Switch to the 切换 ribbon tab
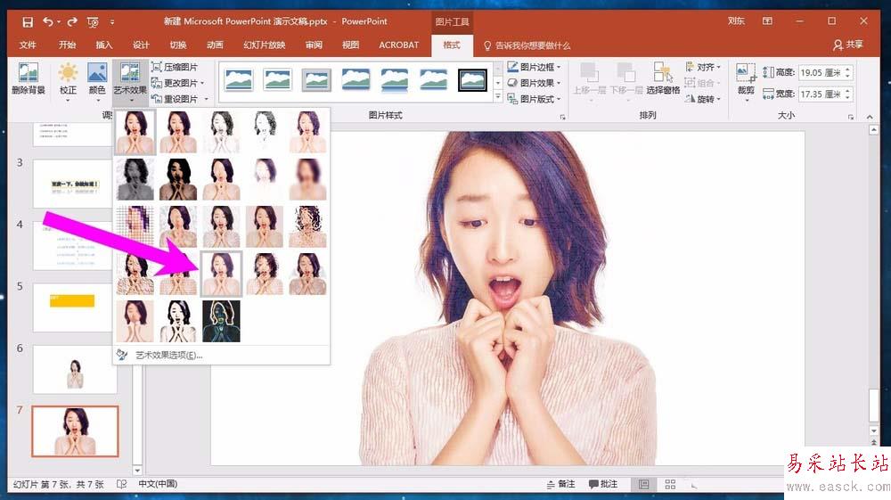 click(178, 45)
